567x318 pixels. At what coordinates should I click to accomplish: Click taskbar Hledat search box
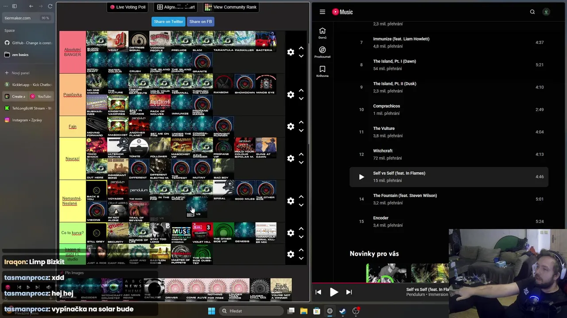tap(251, 311)
